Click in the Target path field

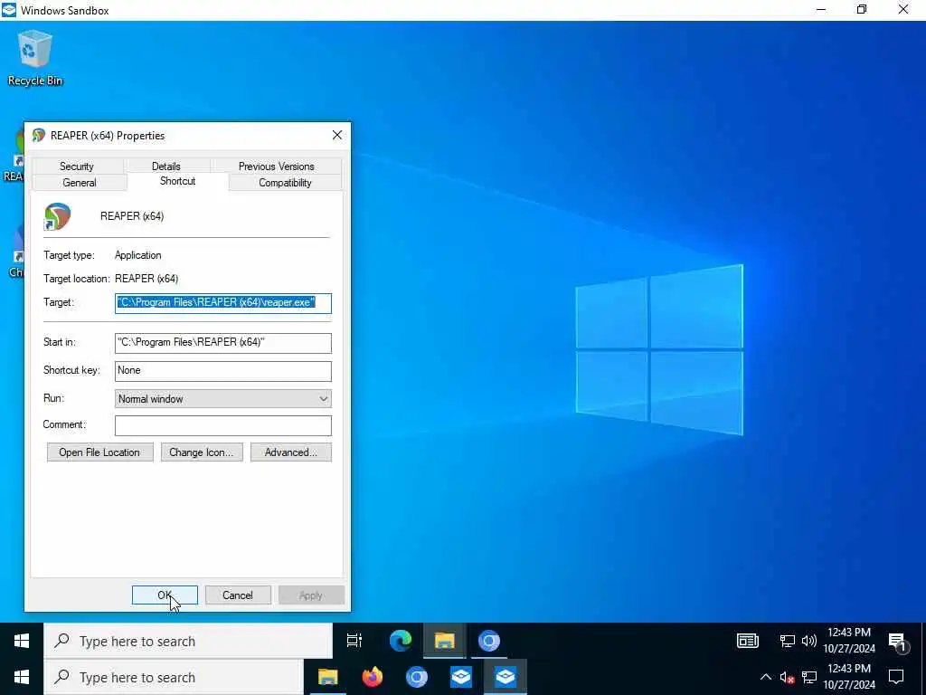coord(222,303)
